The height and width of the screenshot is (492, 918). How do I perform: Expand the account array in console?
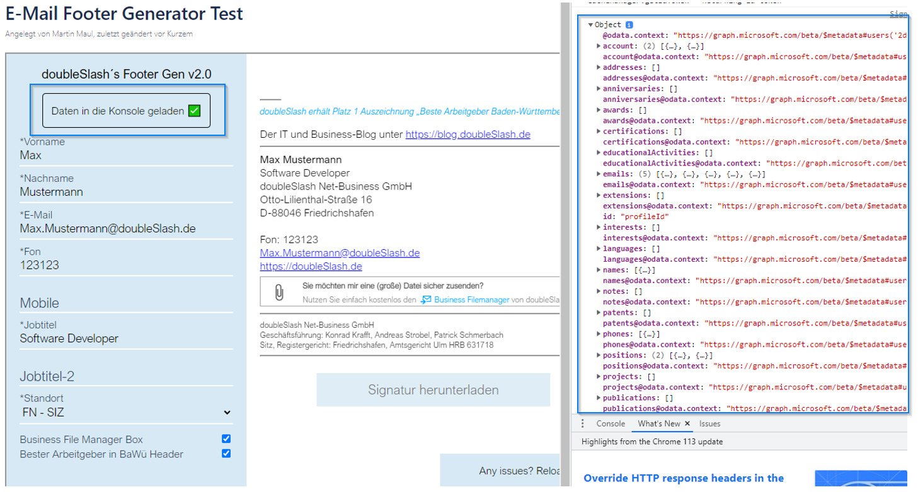599,46
